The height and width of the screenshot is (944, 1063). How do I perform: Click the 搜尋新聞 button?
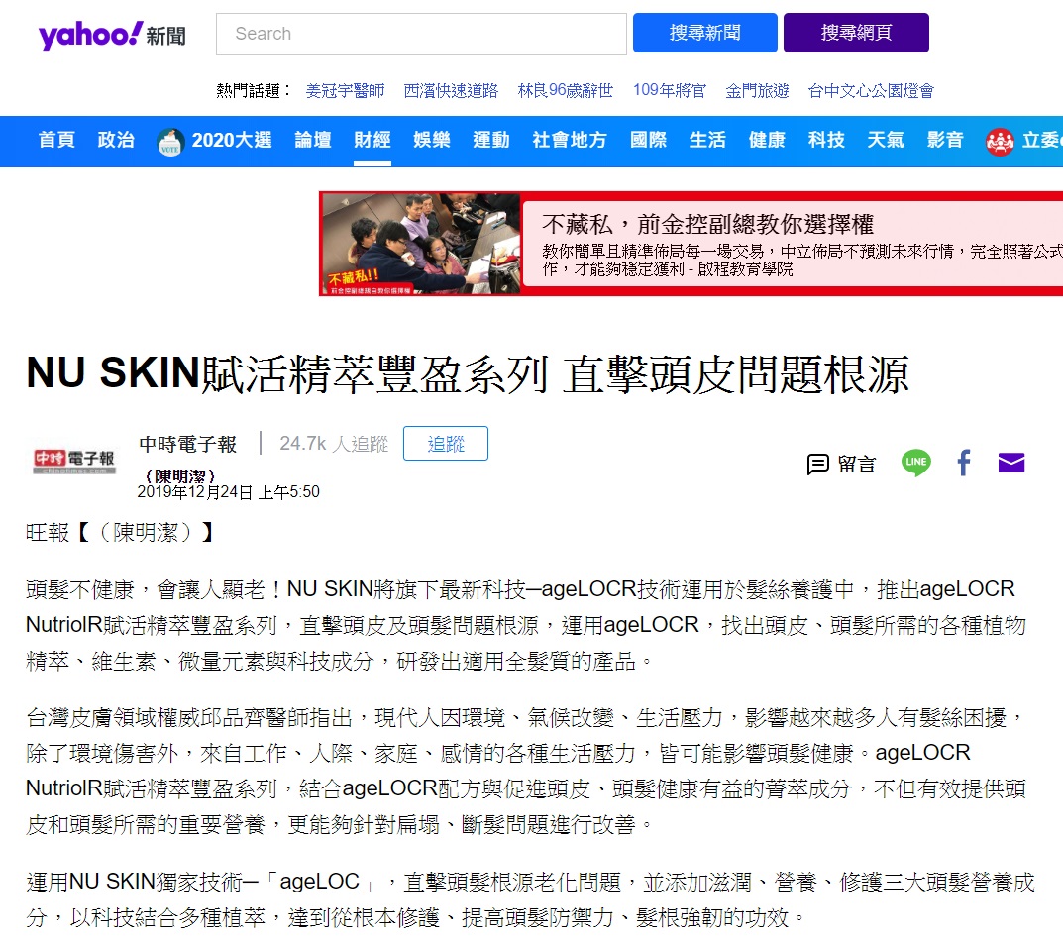click(705, 33)
